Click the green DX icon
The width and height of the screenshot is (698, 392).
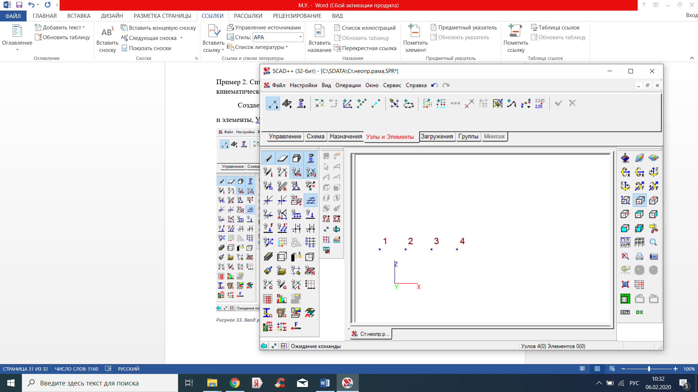pyautogui.click(x=639, y=312)
